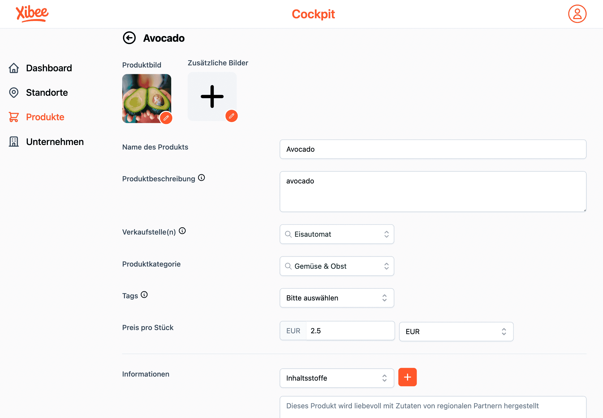Click pencil icon on additional images tile
The height and width of the screenshot is (418, 603).
[232, 116]
